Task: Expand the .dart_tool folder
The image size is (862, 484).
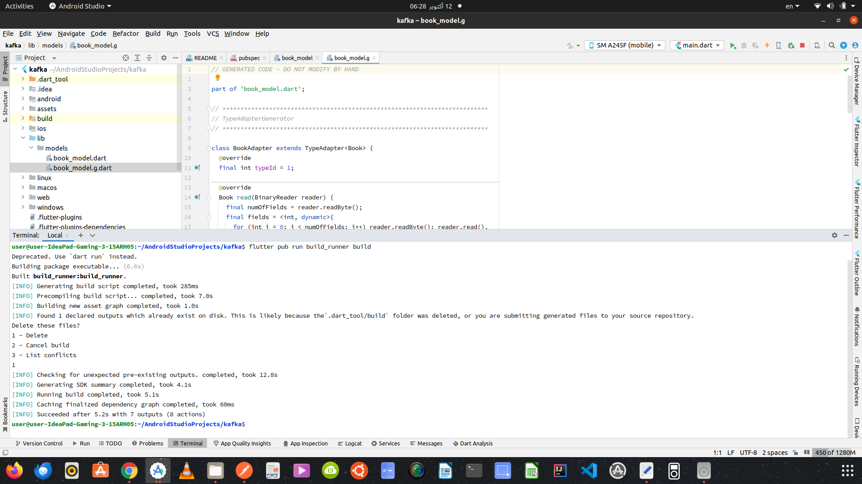Action: [23, 79]
